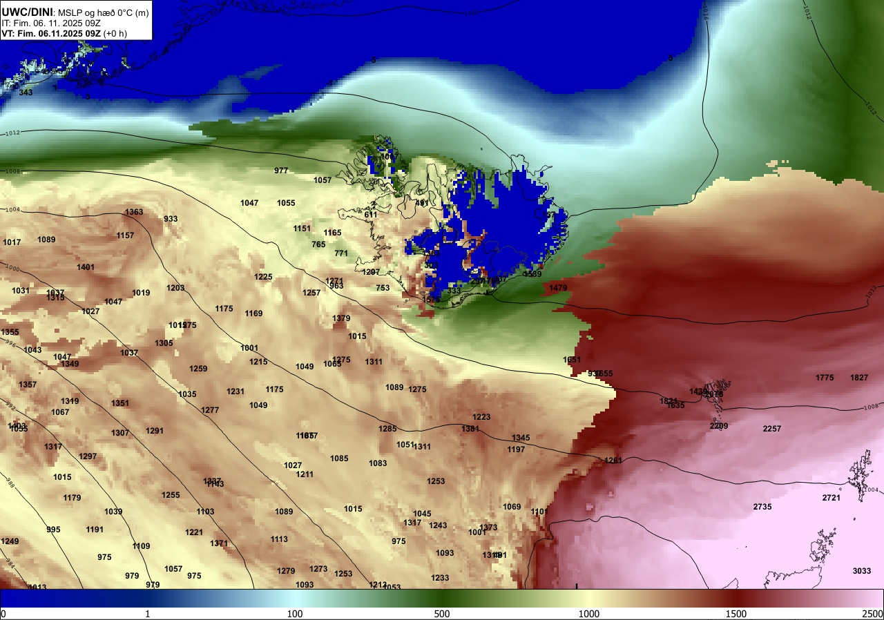Image resolution: width=884 pixels, height=620 pixels.
Task: Click the 1355 height value on the map
Action: (x=10, y=332)
